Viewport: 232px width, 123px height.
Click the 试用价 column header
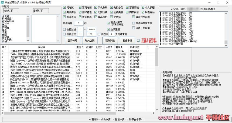pyautogui.click(x=90, y=47)
